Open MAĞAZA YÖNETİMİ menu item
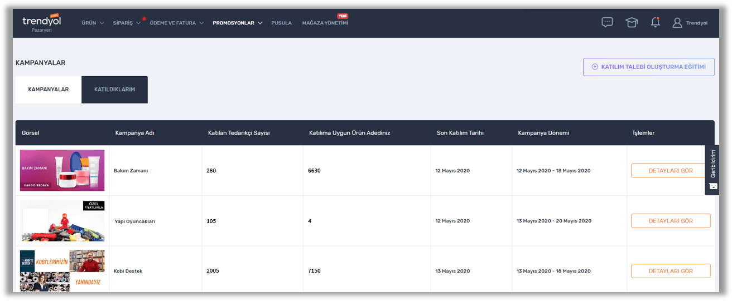732x301 pixels. (325, 23)
